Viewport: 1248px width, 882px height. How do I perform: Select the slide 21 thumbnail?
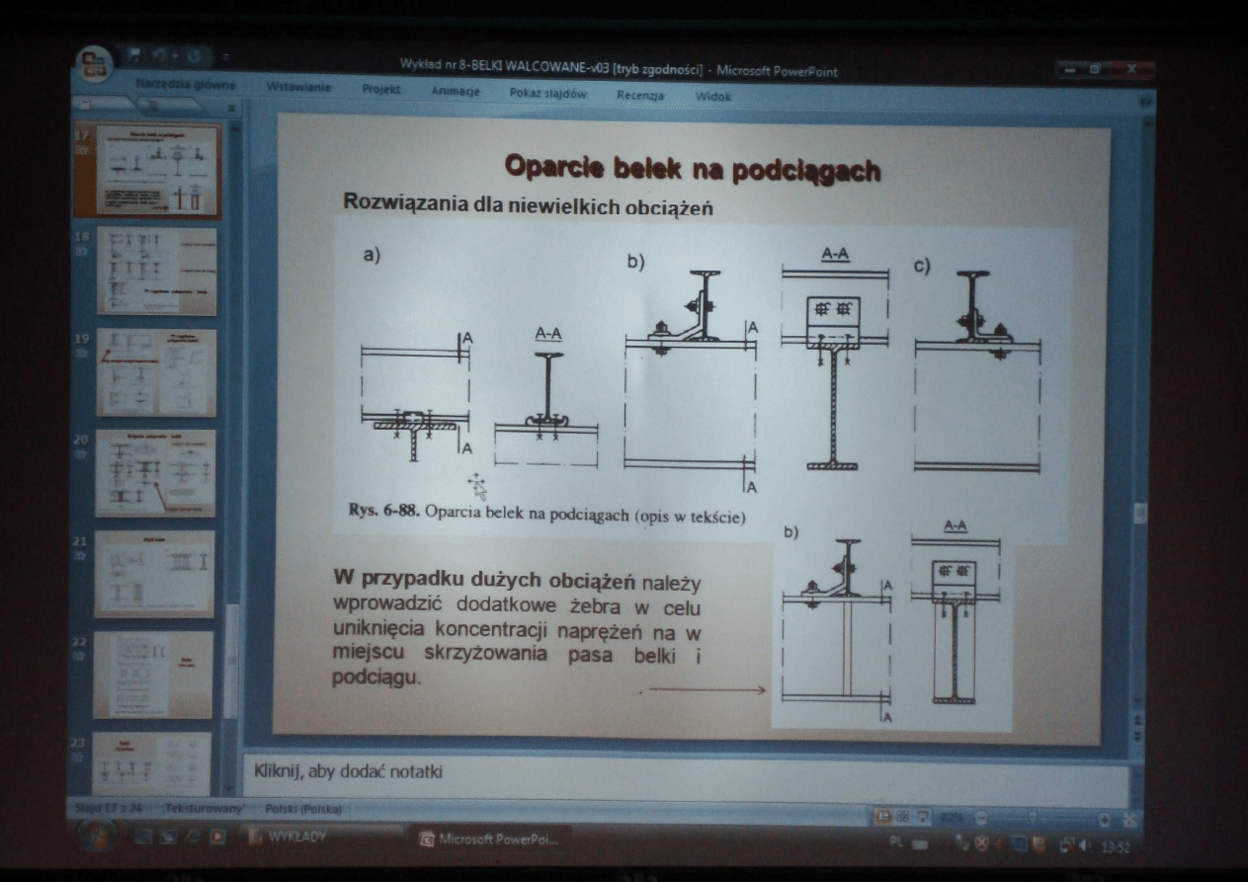click(154, 574)
